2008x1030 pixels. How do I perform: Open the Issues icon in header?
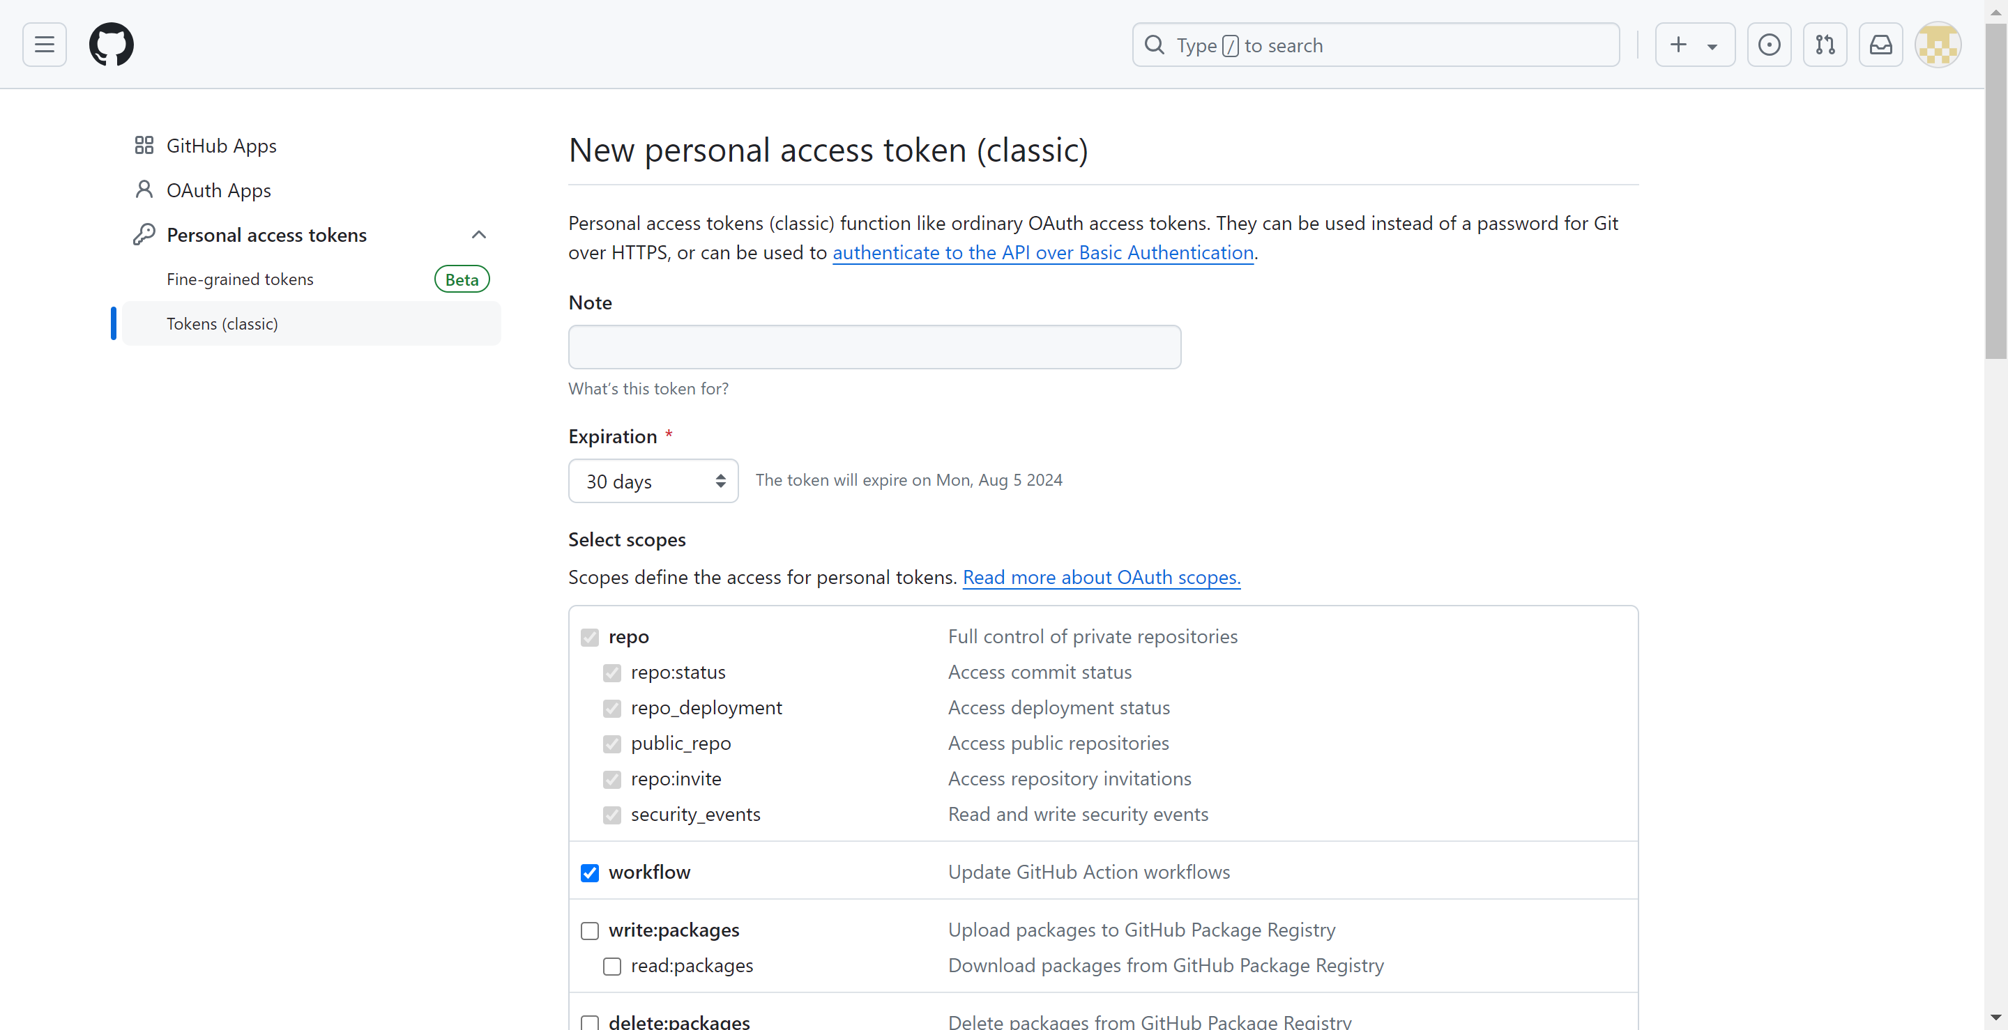[x=1769, y=45]
